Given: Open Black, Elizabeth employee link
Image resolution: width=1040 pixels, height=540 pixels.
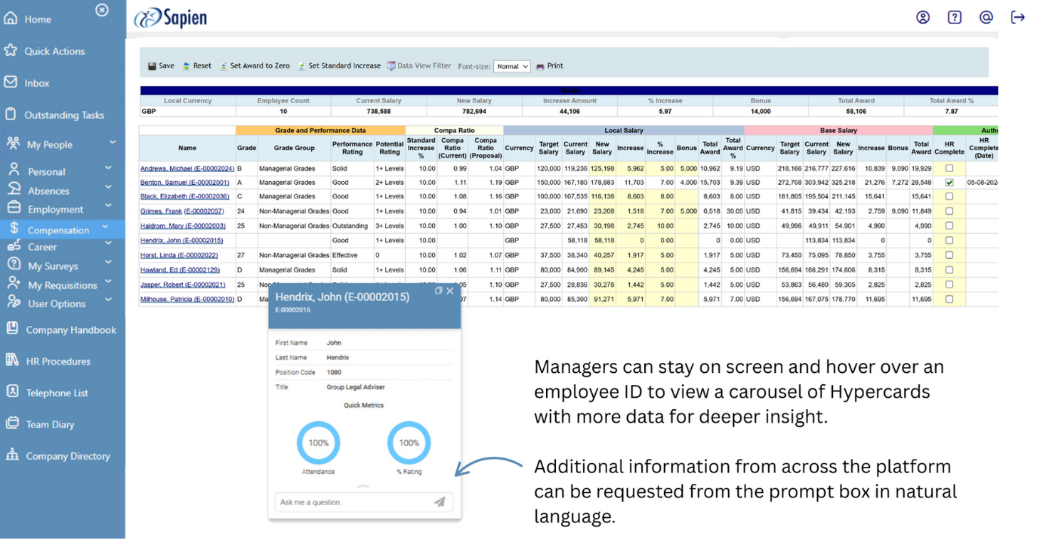Looking at the screenshot, I should pos(184,196).
